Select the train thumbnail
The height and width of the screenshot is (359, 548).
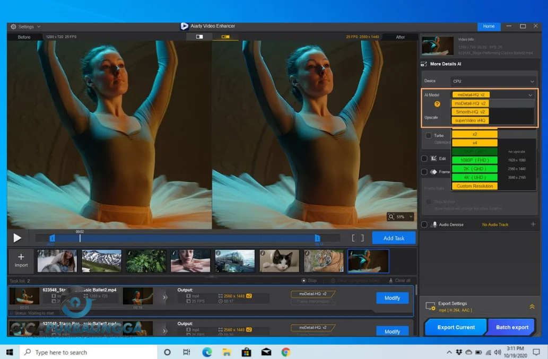[x=235, y=261]
